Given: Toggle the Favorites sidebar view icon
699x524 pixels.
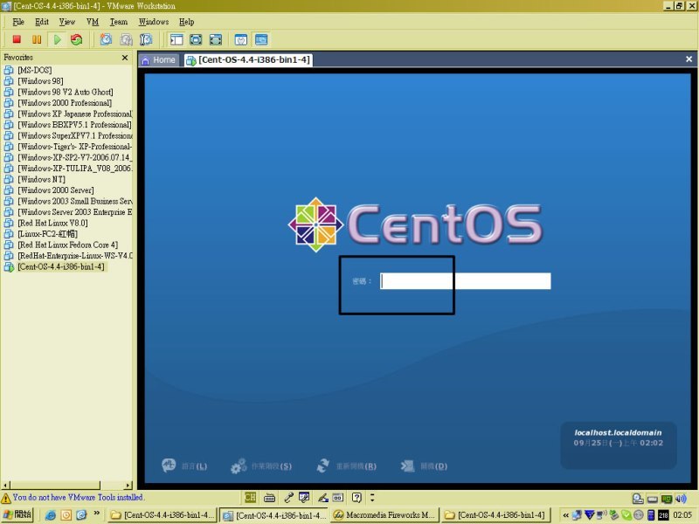Looking at the screenshot, I should [x=176, y=39].
